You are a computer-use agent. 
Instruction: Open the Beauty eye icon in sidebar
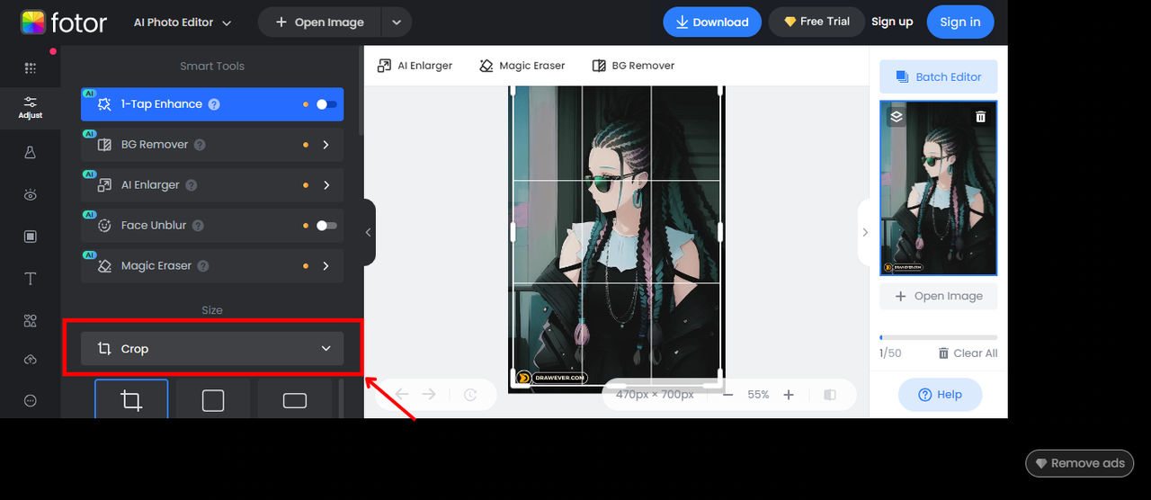coord(31,194)
